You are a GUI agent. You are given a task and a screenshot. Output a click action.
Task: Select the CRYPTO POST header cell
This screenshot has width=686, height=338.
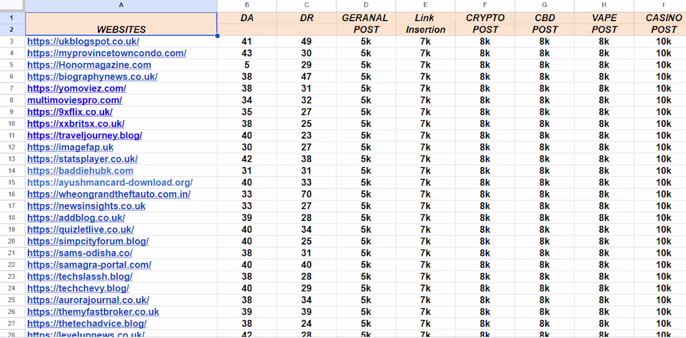[x=485, y=24]
